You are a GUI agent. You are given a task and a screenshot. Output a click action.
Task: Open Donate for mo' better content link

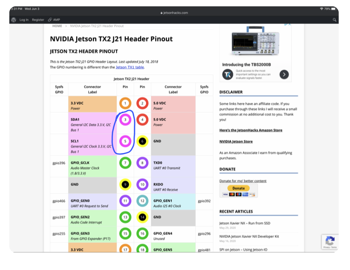243,181
